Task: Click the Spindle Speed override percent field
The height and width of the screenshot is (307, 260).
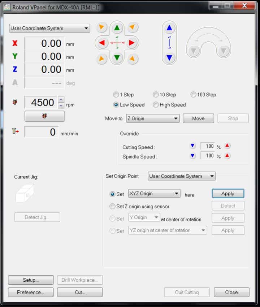Action: click(208, 156)
